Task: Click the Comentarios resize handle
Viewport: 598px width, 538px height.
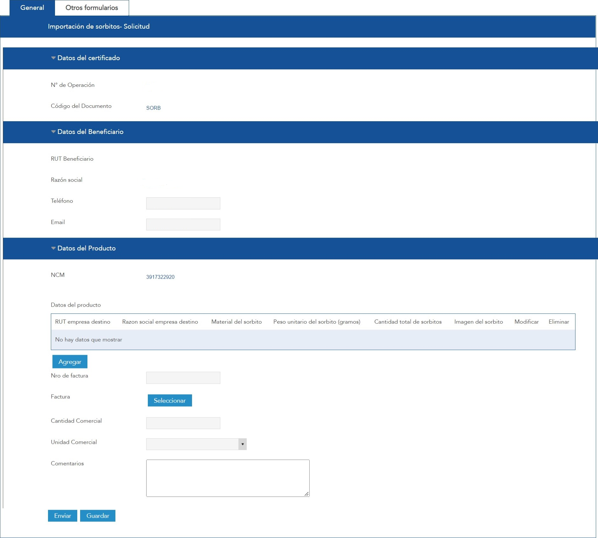Action: pyautogui.click(x=306, y=494)
